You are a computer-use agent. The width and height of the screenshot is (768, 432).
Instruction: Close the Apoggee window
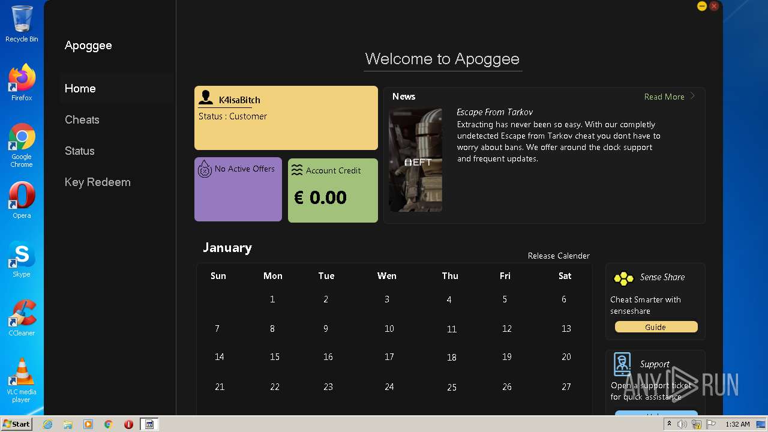pyautogui.click(x=714, y=6)
